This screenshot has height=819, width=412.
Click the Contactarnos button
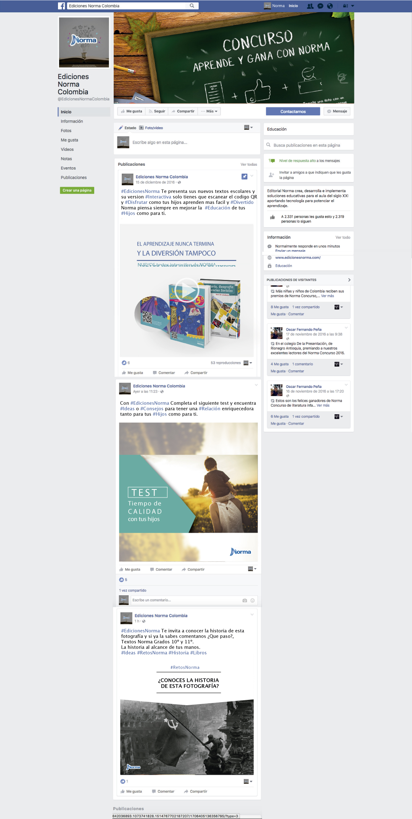(x=293, y=111)
